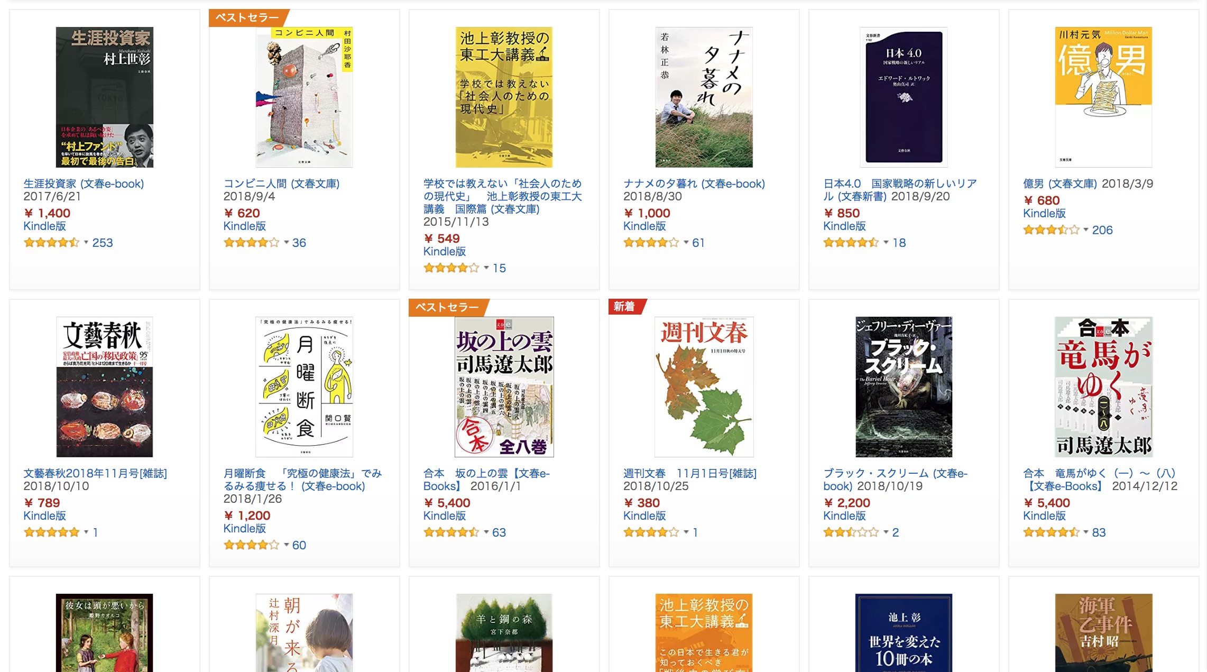Screen dimensions: 1207x672
Task: Click the ¥ 549 price link
Action: point(442,238)
